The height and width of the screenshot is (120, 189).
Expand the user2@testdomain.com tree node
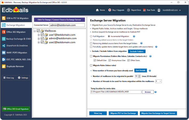click(x=39, y=42)
